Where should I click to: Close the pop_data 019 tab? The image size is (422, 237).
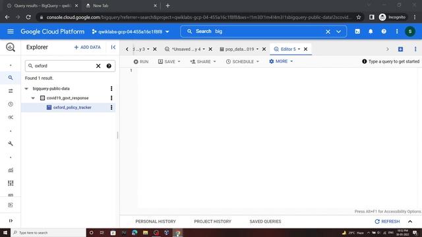pyautogui.click(x=264, y=49)
